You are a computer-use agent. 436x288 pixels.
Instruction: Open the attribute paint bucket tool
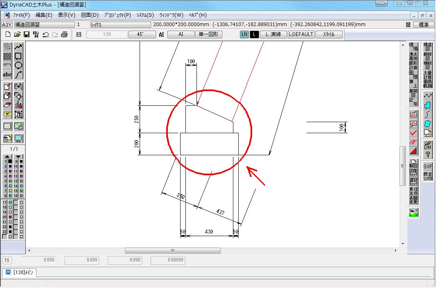coord(18,105)
